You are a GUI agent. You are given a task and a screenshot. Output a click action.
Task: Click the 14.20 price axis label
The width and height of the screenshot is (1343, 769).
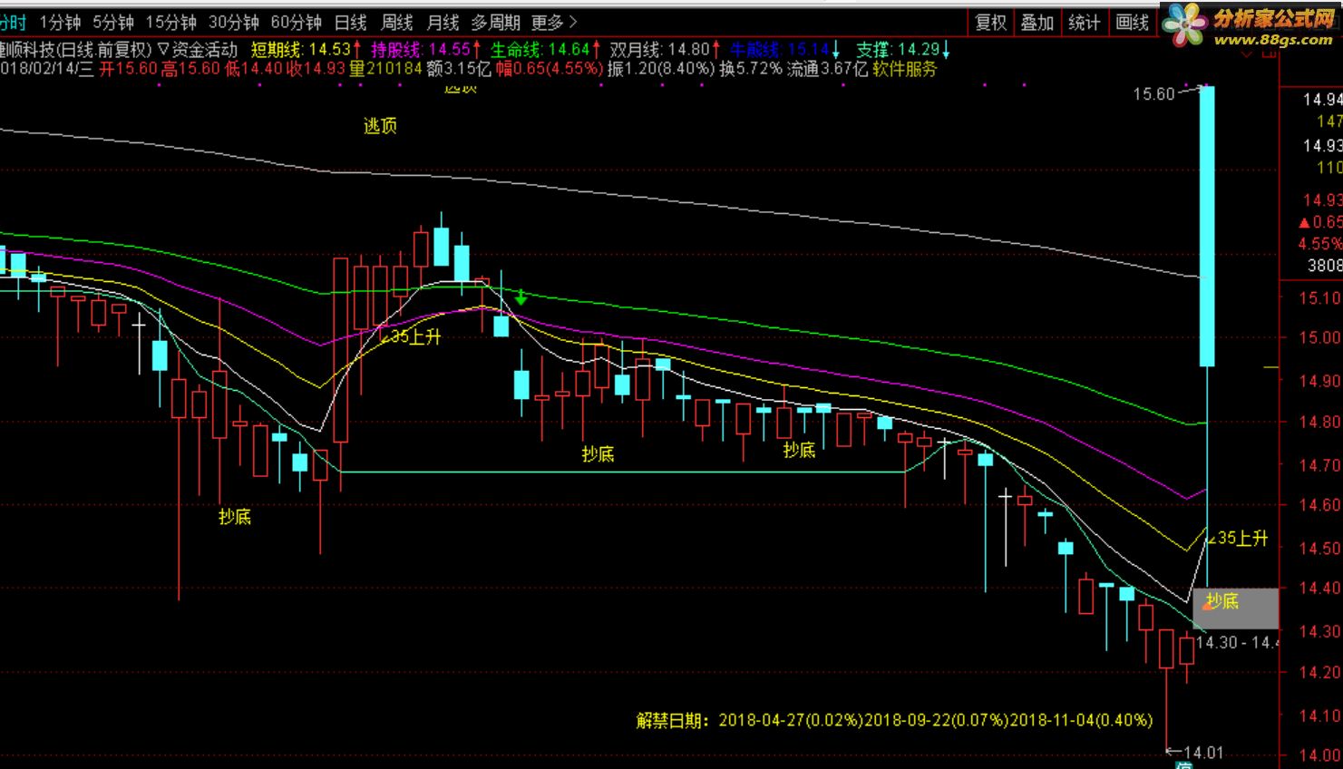pyautogui.click(x=1321, y=672)
